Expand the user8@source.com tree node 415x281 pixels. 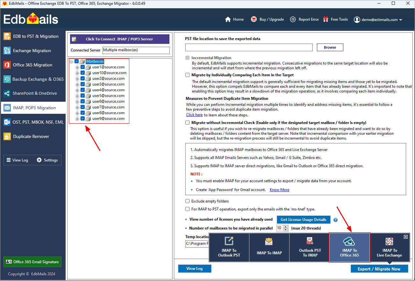[x=77, y=113]
